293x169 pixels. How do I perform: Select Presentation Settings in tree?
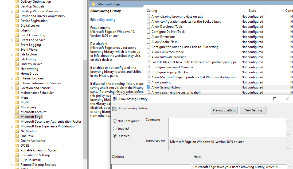35,155
